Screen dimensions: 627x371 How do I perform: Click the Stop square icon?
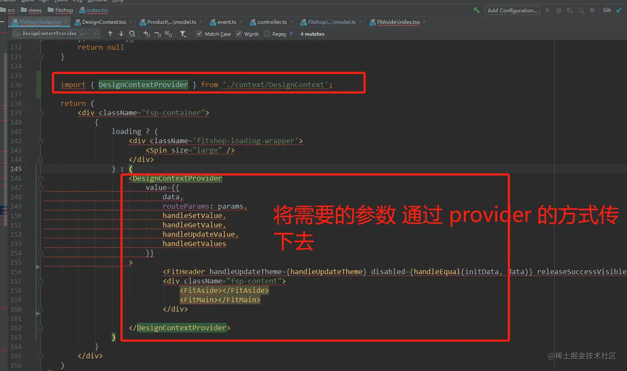(592, 10)
